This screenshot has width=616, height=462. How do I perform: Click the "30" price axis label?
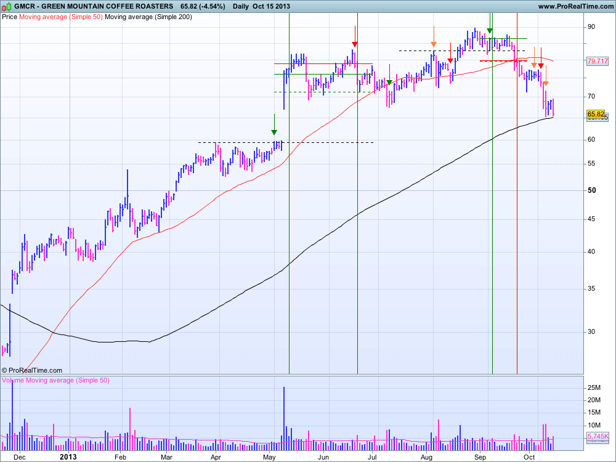[x=591, y=331]
